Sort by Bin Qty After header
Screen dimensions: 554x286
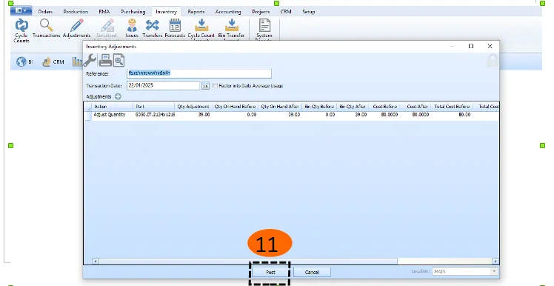pyautogui.click(x=353, y=107)
